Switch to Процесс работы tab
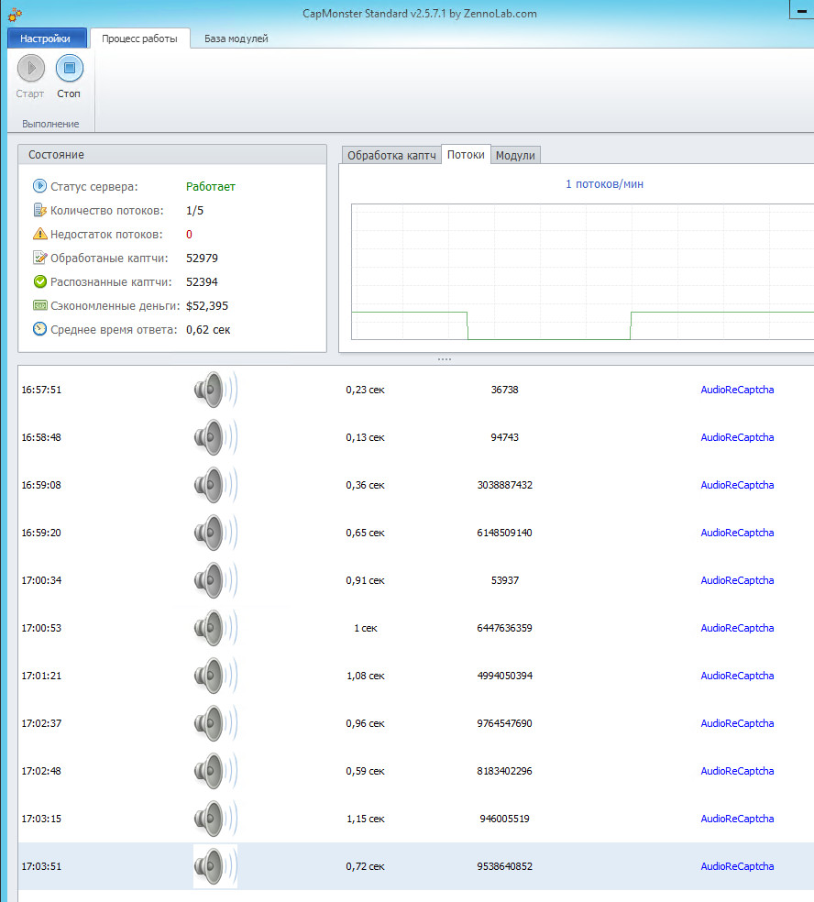This screenshot has height=902, width=814. (x=139, y=38)
